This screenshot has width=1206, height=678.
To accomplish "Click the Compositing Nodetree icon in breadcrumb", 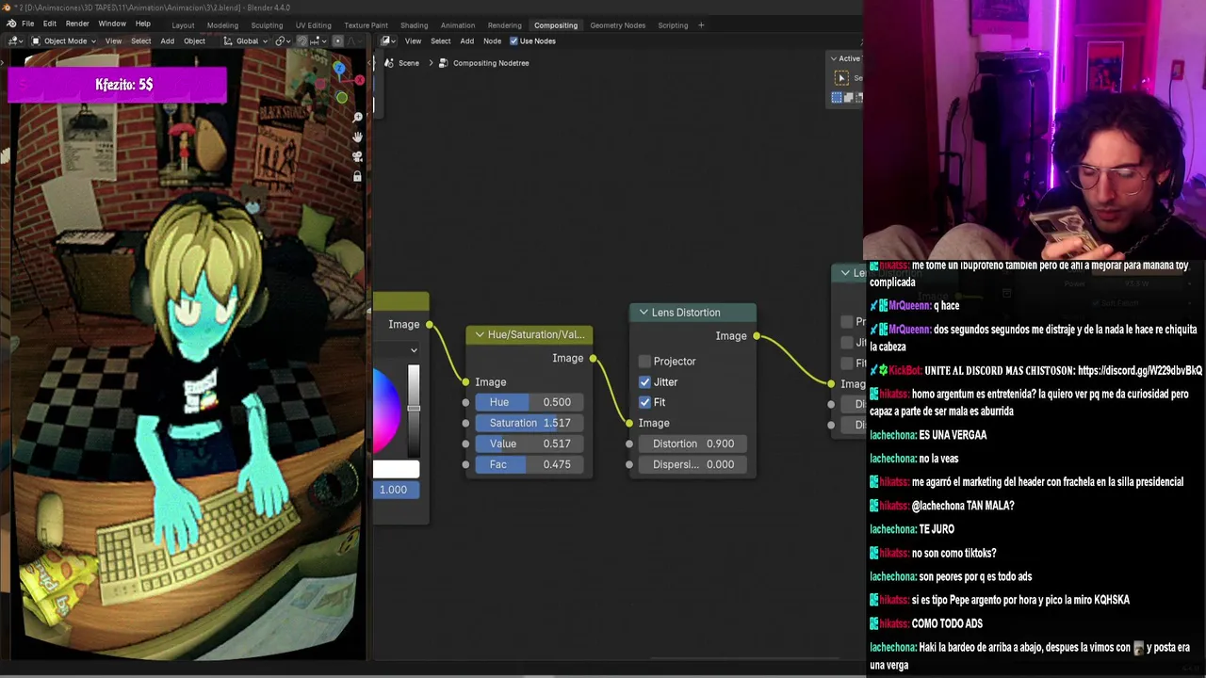I will [x=443, y=63].
